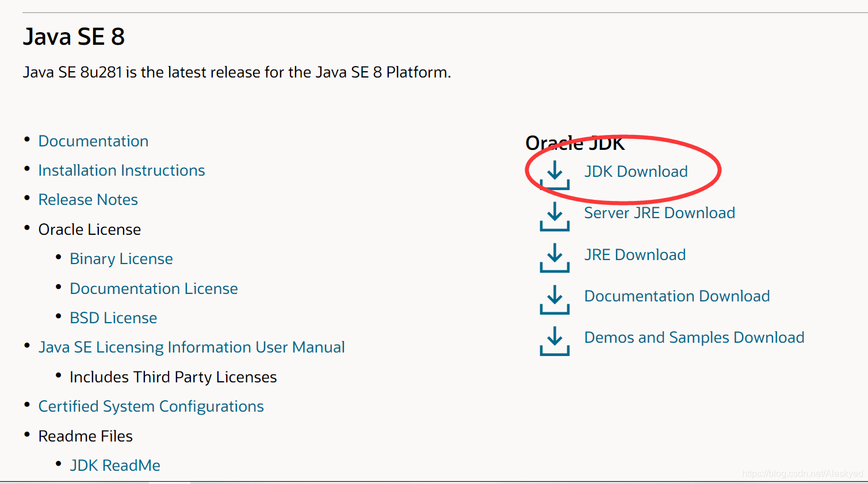
Task: Click the download icon beside Documentation Download
Action: 555,300
